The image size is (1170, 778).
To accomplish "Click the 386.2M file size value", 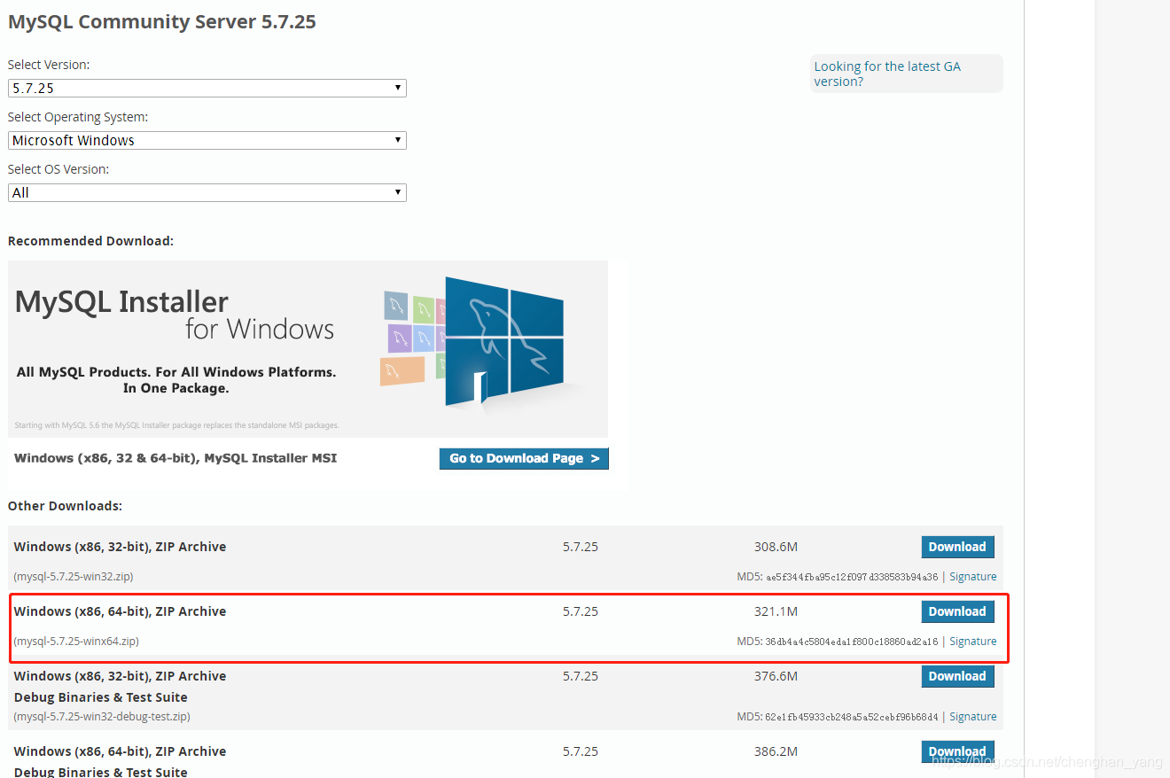I will coord(776,751).
